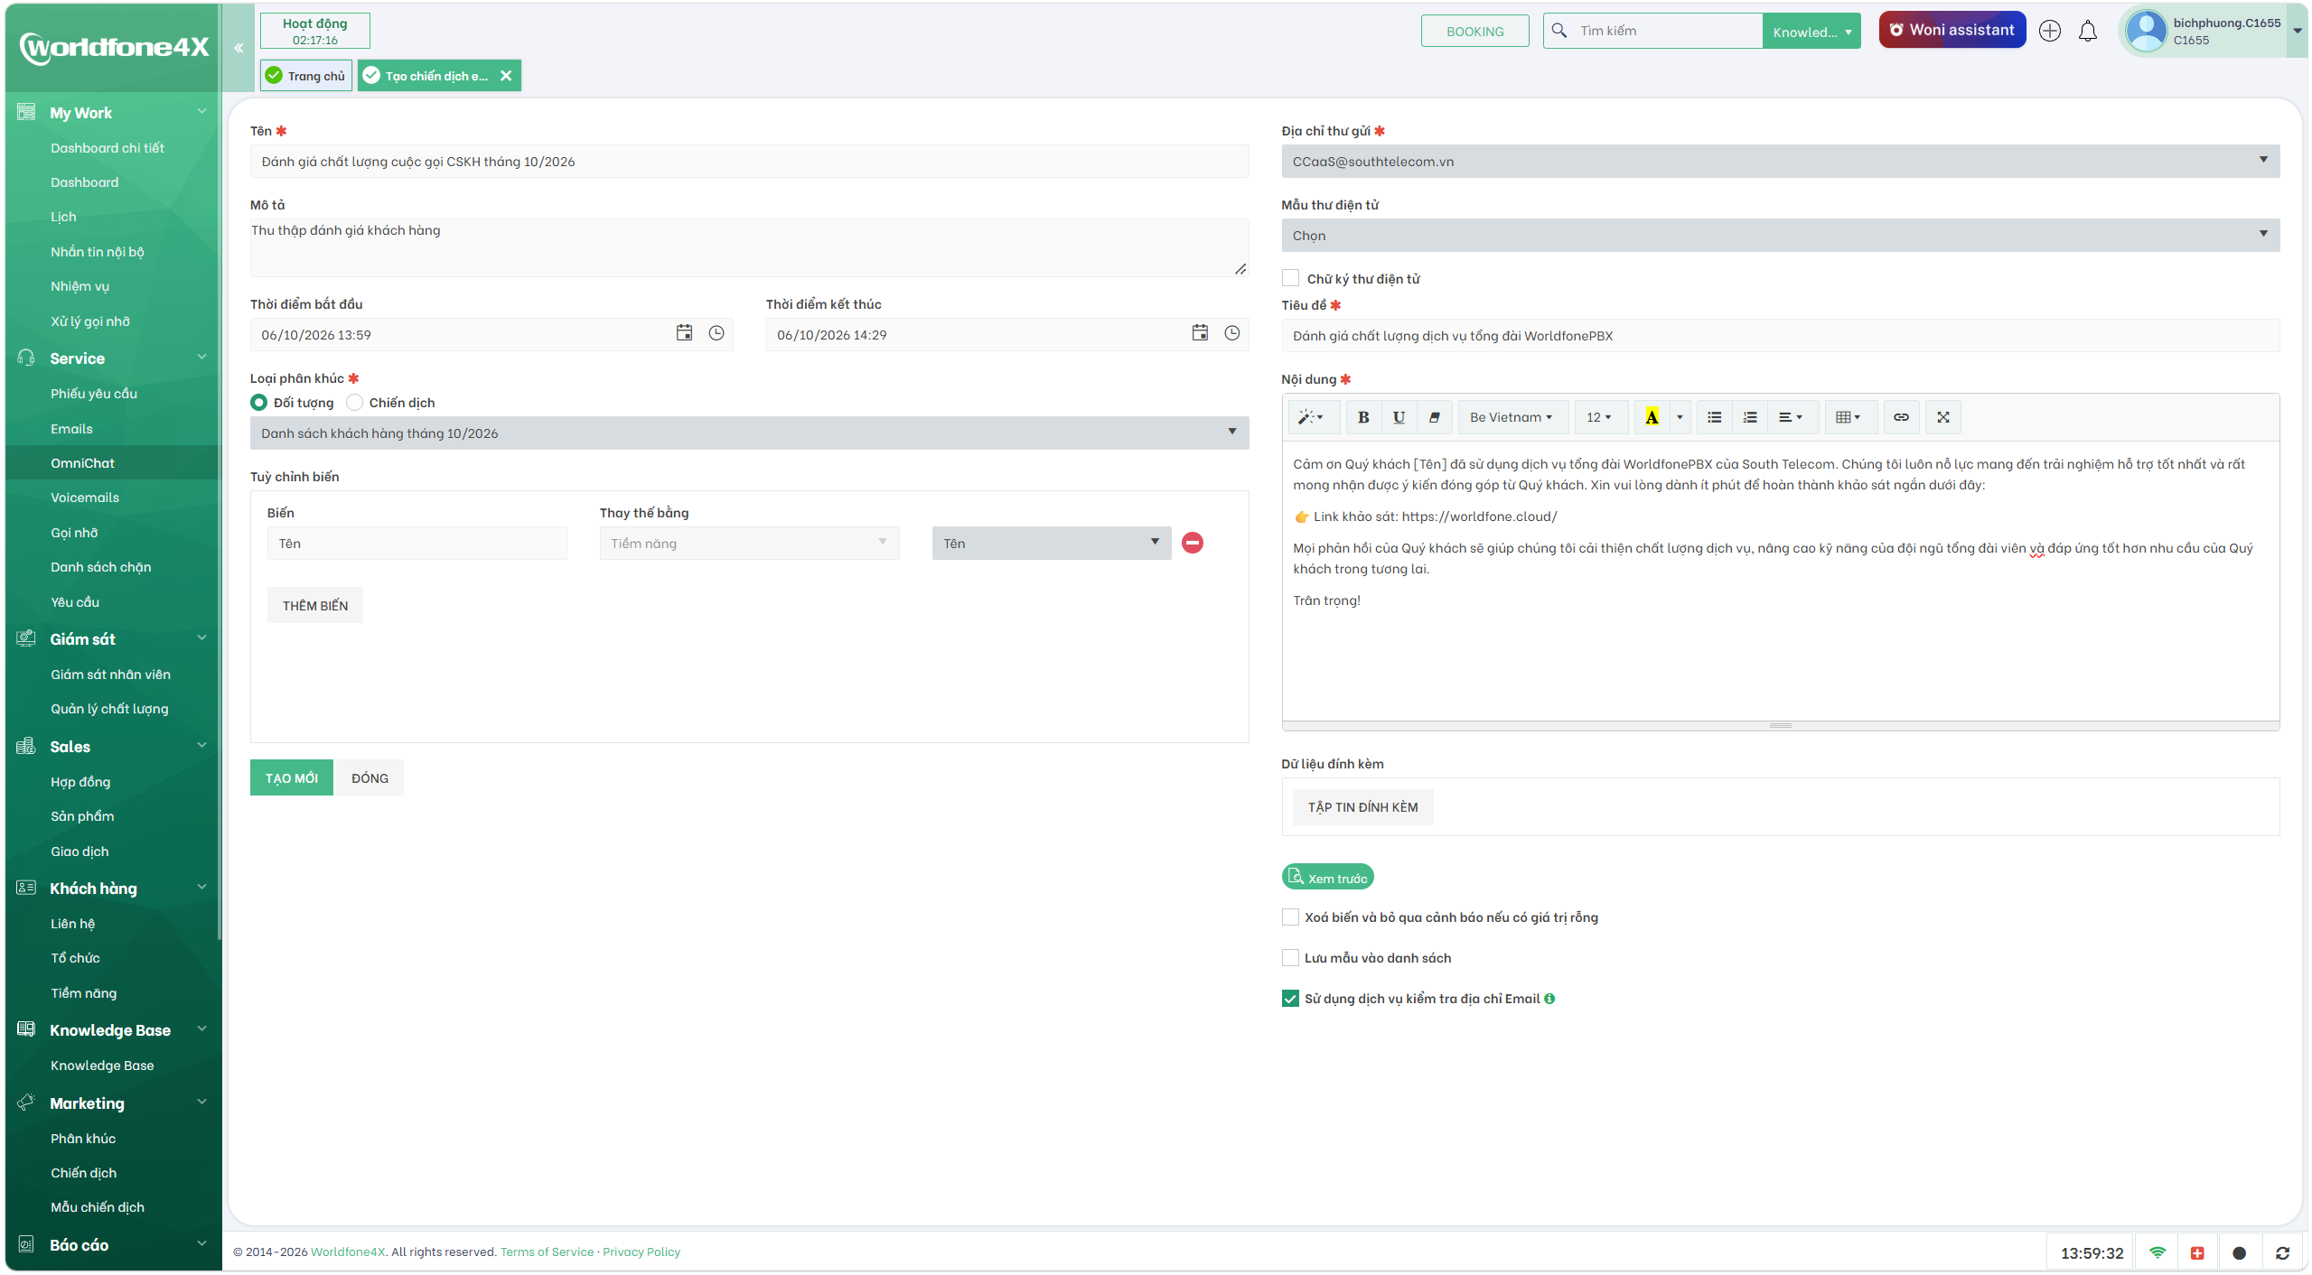The width and height of the screenshot is (2312, 1275).
Task: Grab the editor bottom resize handle
Action: [1780, 726]
